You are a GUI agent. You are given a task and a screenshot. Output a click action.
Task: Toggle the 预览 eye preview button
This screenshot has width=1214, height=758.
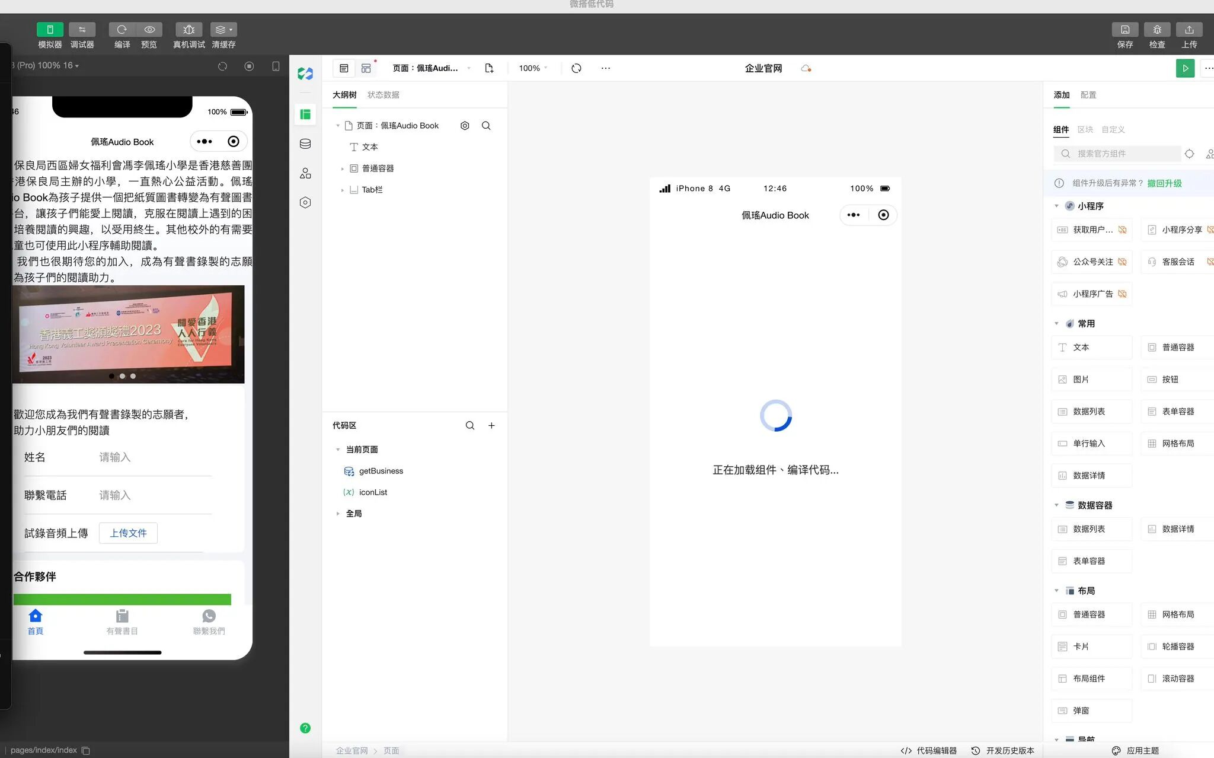[x=149, y=30]
